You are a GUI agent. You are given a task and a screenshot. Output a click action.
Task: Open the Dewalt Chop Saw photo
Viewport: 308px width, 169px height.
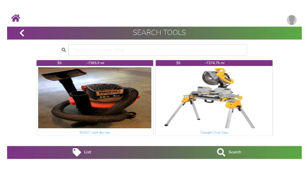214,98
